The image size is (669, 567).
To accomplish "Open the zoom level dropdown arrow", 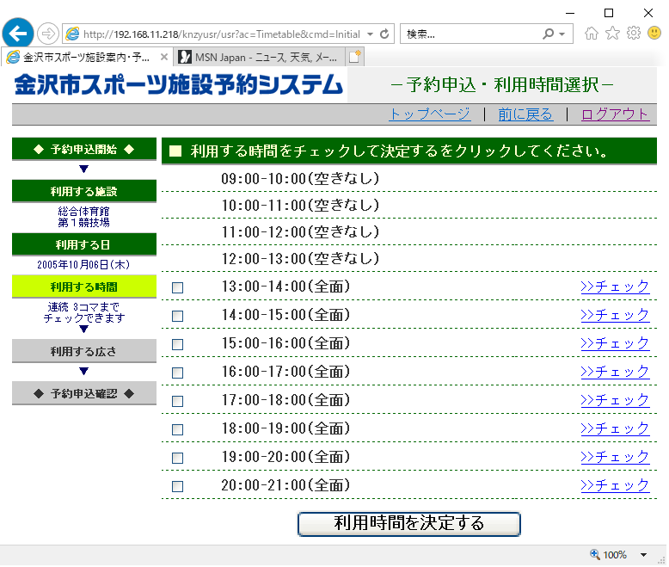I will (643, 555).
